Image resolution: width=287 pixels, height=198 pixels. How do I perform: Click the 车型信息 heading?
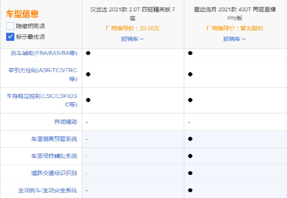click(x=22, y=14)
